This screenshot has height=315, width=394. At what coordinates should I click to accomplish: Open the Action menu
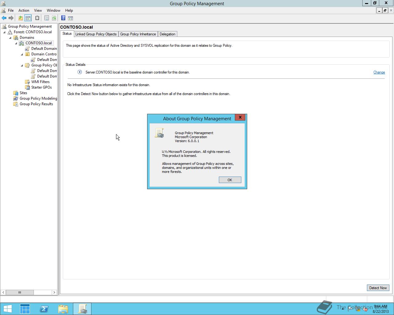(x=24, y=10)
